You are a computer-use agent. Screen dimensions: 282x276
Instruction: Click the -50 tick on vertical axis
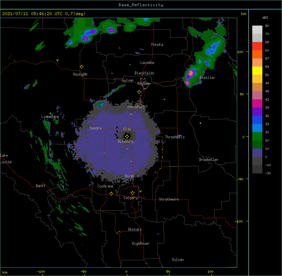point(240,179)
